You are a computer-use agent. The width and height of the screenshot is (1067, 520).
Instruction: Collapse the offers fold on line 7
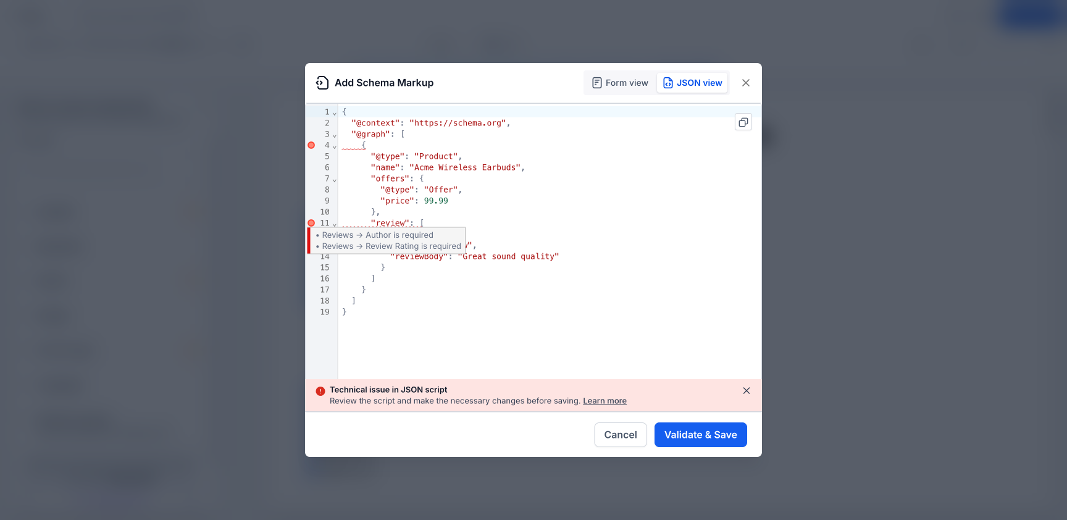[x=335, y=180]
